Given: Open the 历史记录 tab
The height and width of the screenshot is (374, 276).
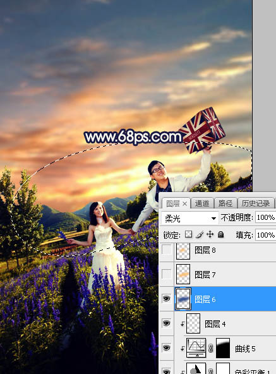Looking at the screenshot, I should click(256, 203).
